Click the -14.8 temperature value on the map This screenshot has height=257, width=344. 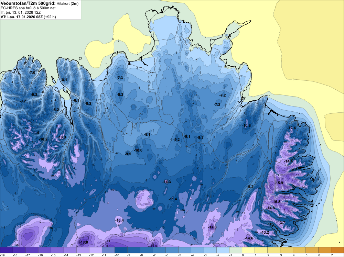click(270, 208)
